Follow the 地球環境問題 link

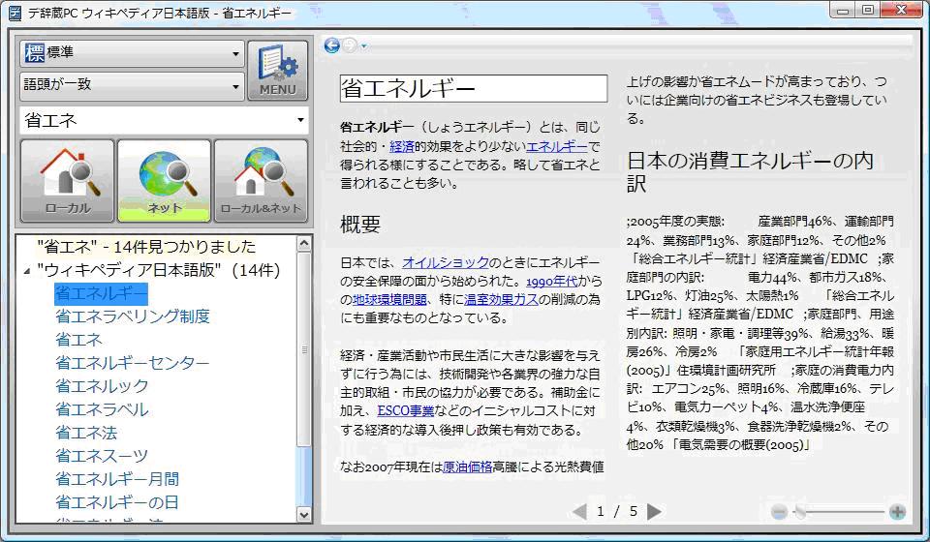[389, 300]
